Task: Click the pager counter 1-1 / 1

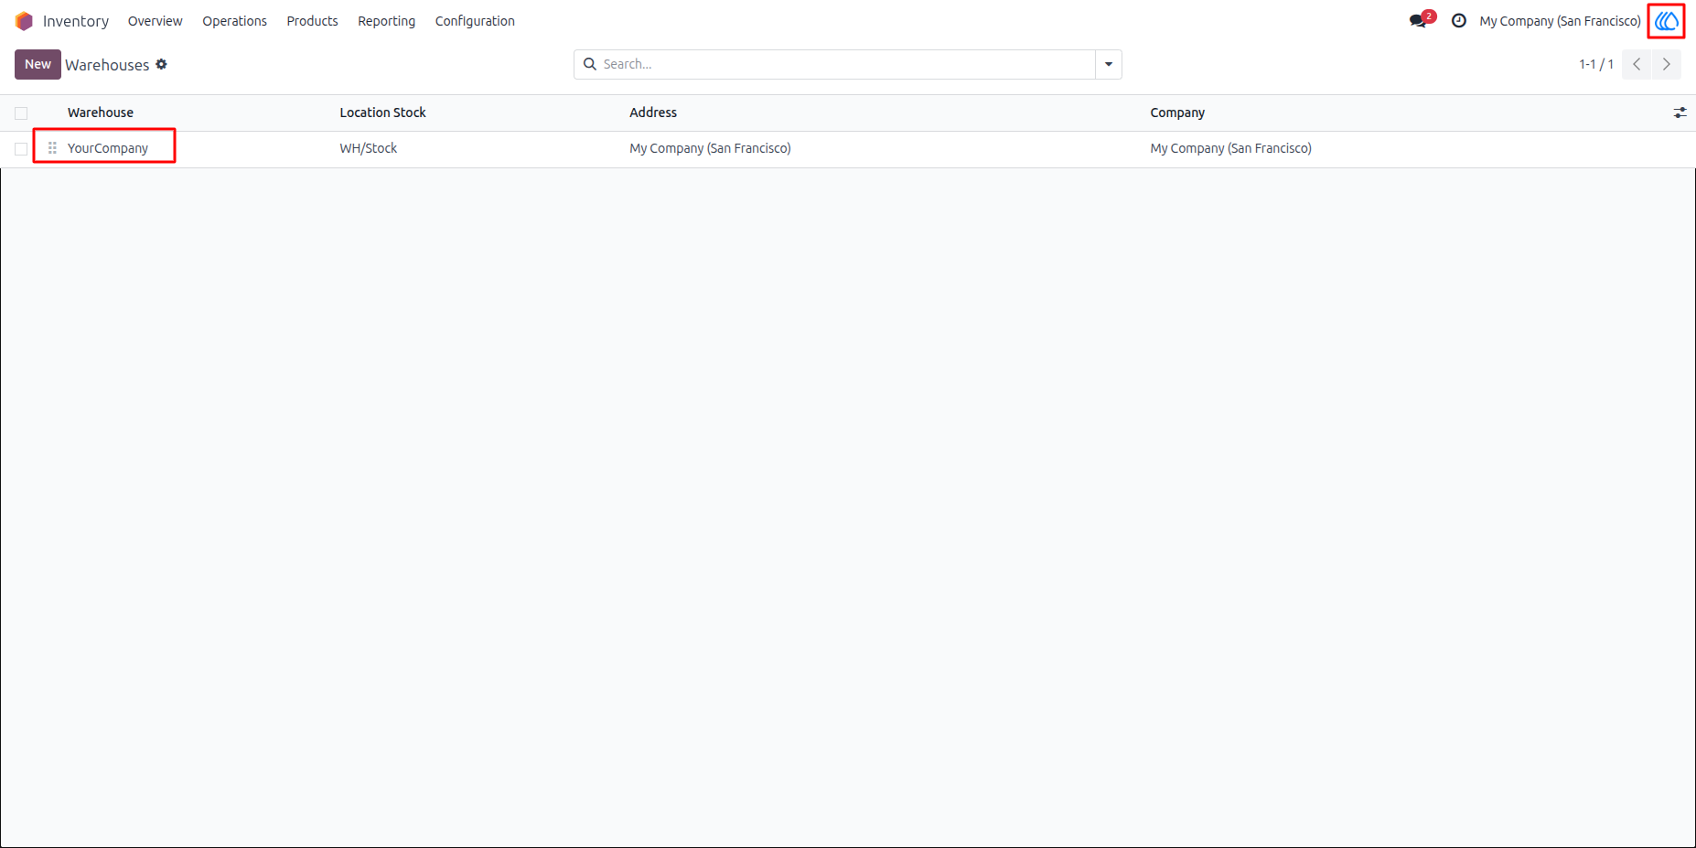Action: pos(1596,64)
